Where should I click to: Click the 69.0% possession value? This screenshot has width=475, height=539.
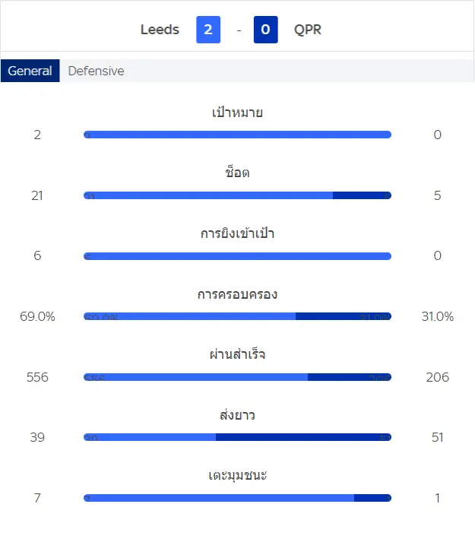point(37,316)
